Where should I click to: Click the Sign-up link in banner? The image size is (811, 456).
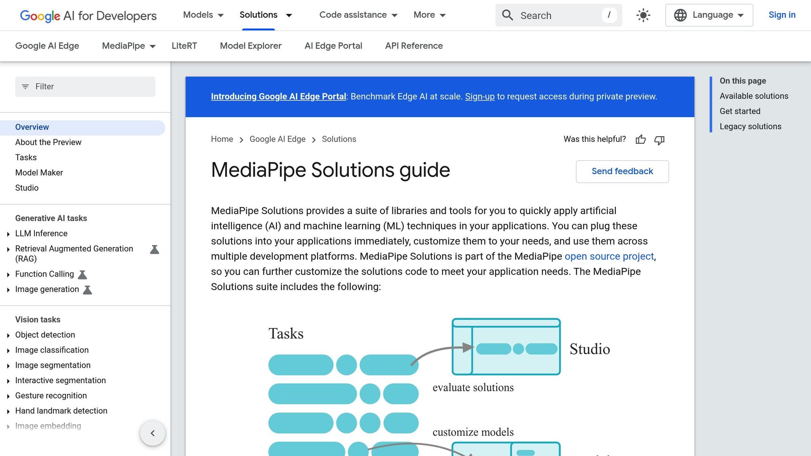[480, 97]
